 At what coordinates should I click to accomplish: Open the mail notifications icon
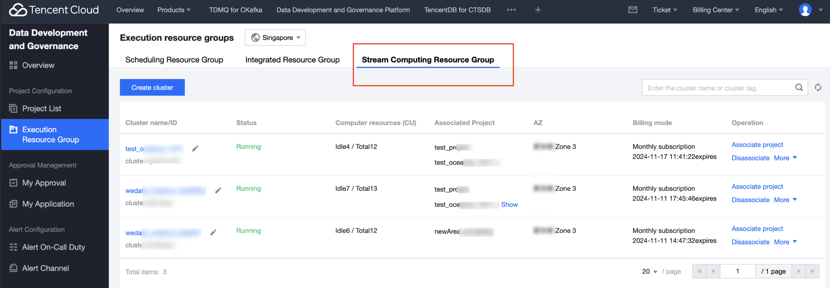(632, 10)
